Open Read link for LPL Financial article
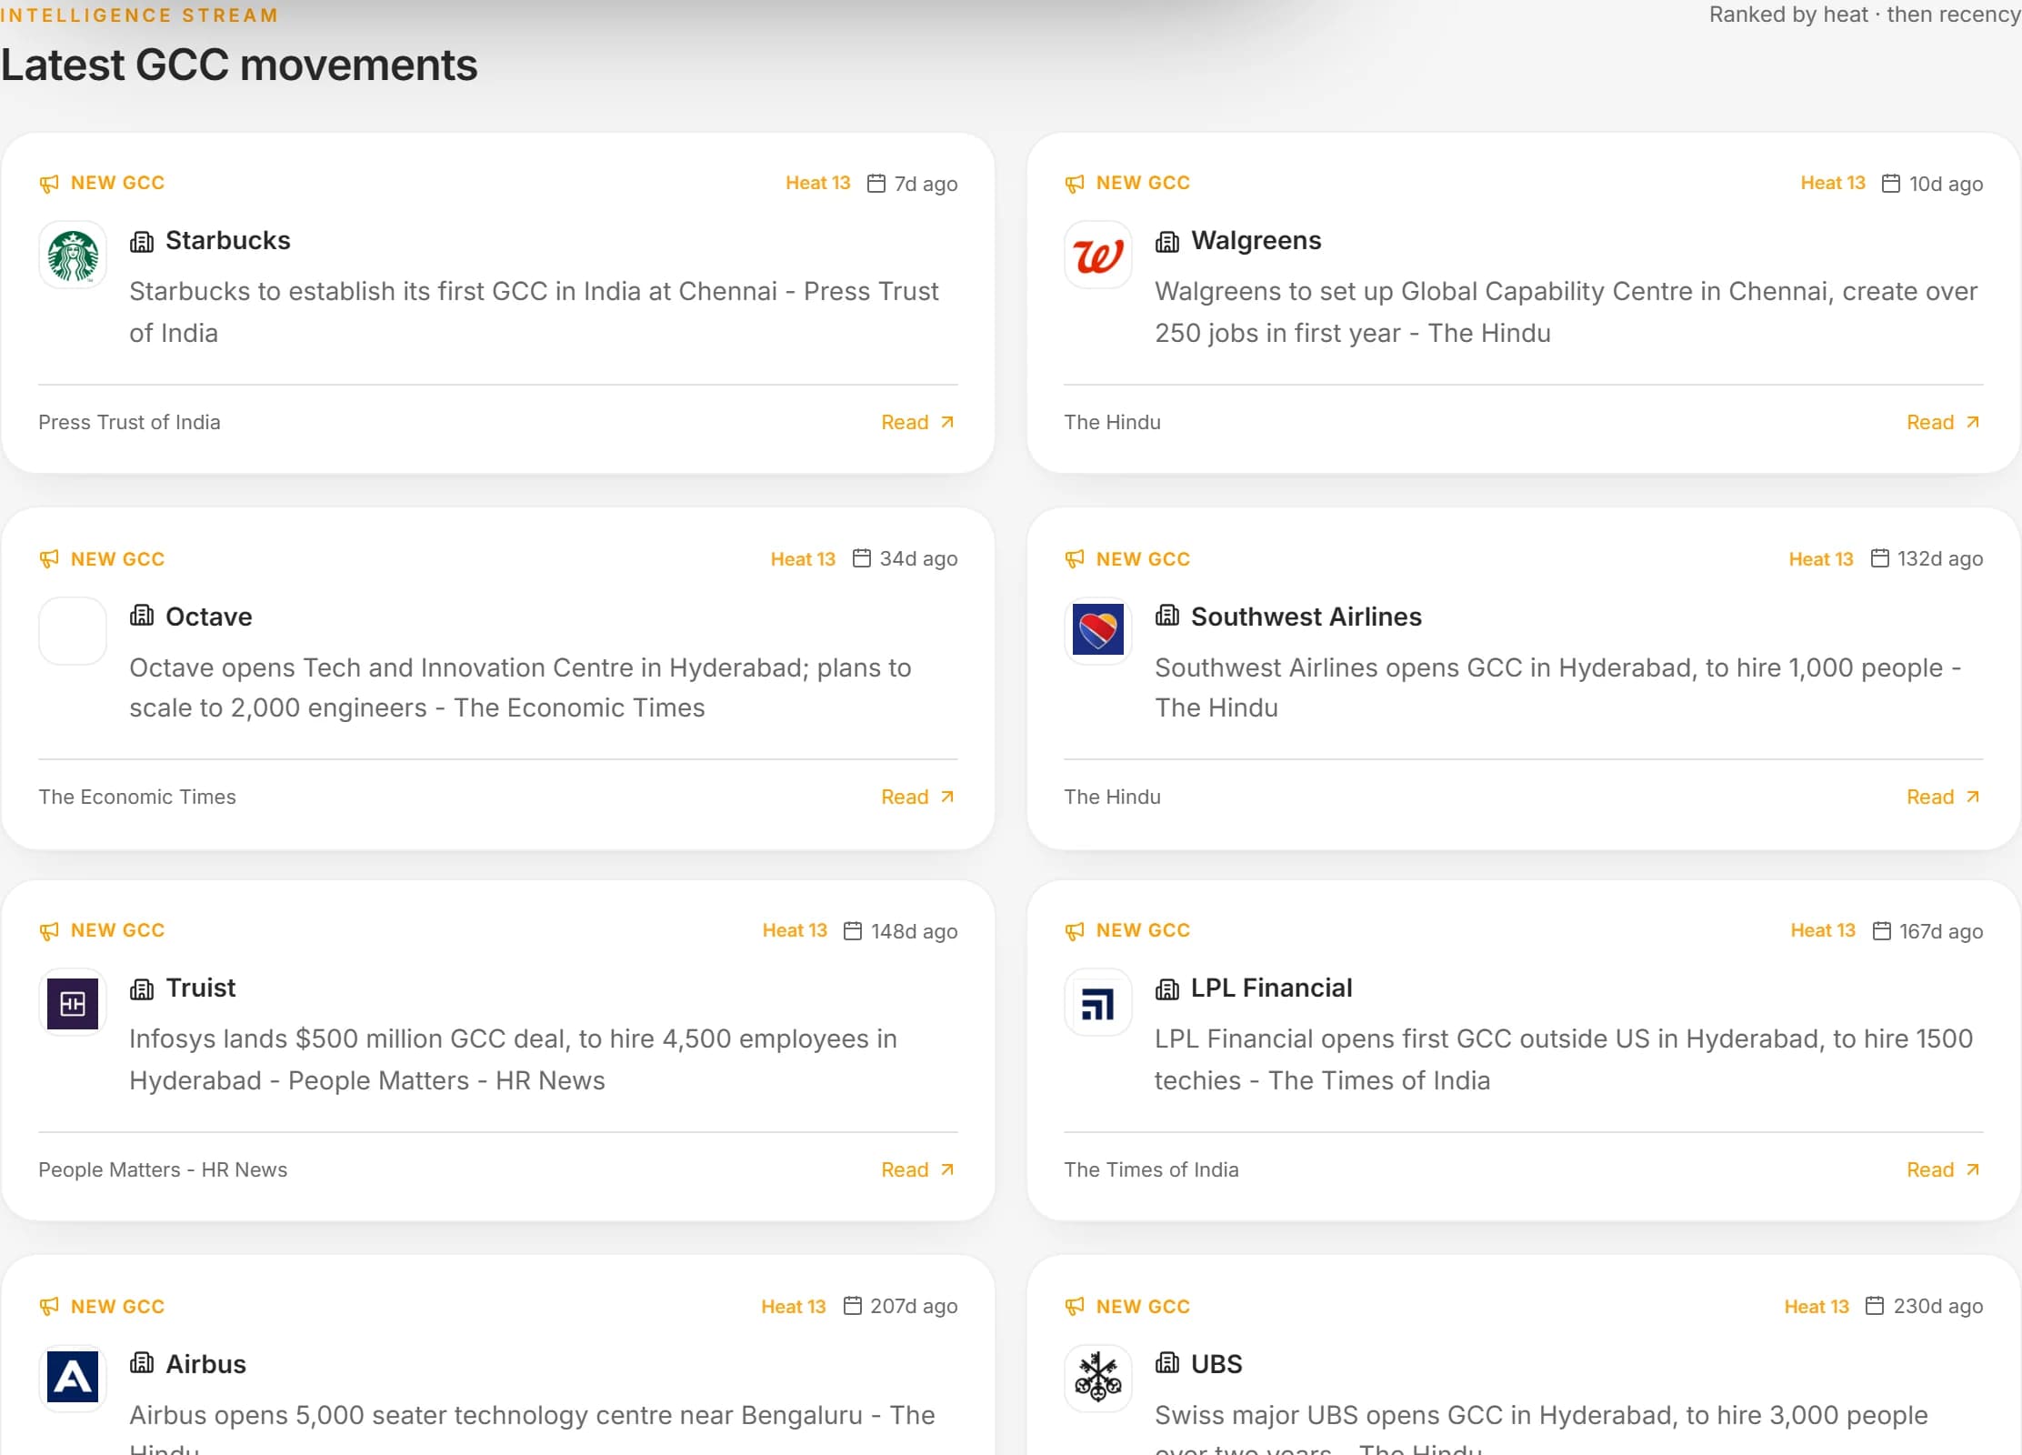 point(1944,1169)
